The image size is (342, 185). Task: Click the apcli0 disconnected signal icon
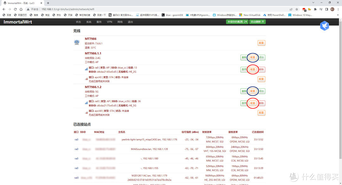coord(86,79)
